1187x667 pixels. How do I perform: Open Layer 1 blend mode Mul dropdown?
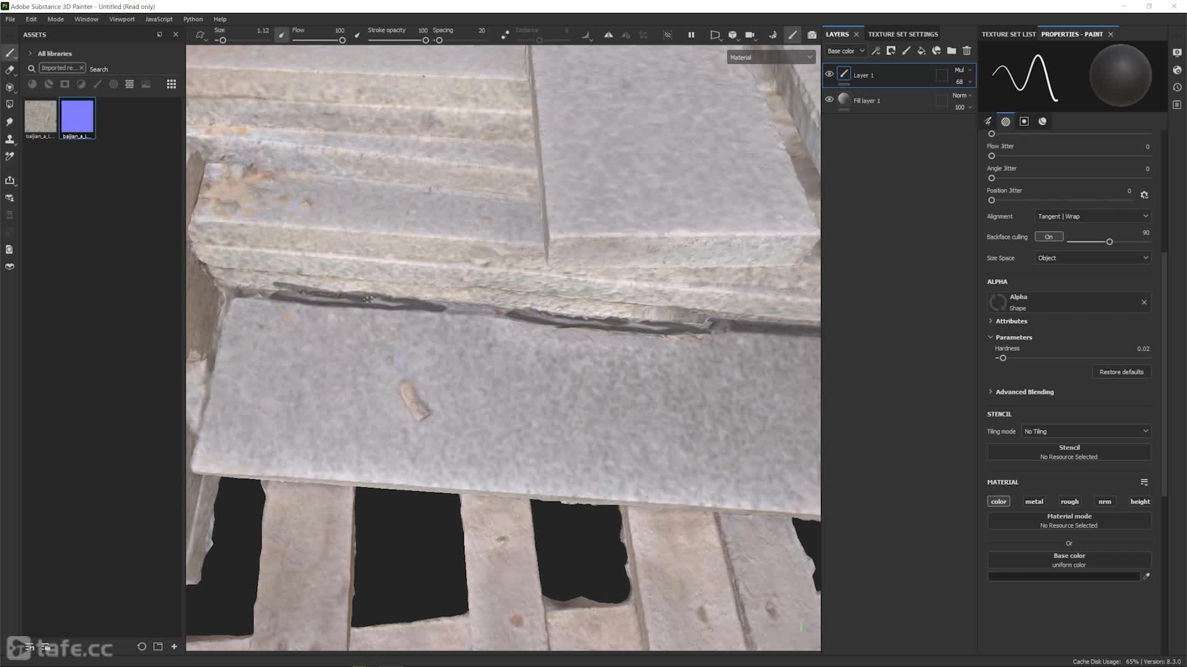963,70
